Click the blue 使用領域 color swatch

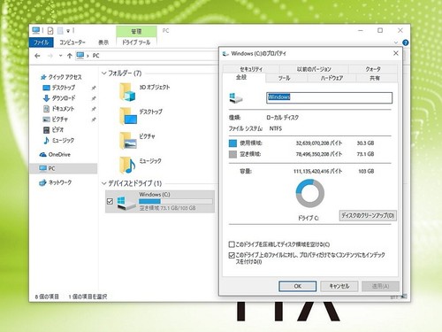[232, 143]
